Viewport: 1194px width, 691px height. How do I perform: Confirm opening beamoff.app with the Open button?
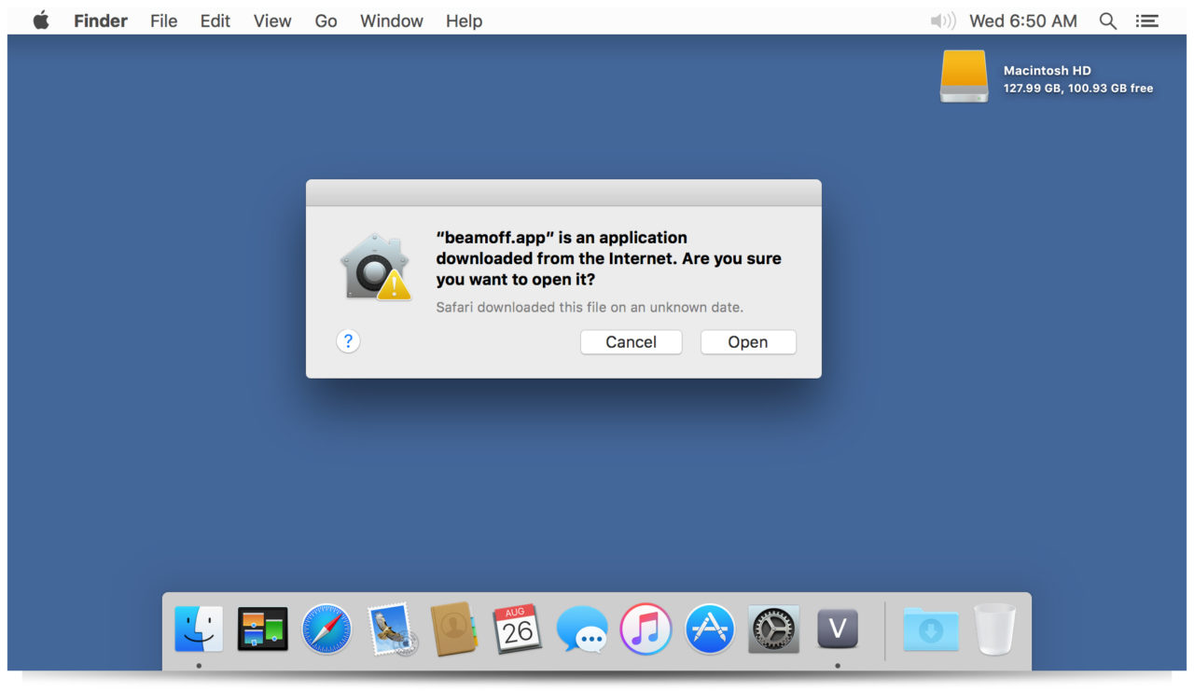tap(748, 341)
